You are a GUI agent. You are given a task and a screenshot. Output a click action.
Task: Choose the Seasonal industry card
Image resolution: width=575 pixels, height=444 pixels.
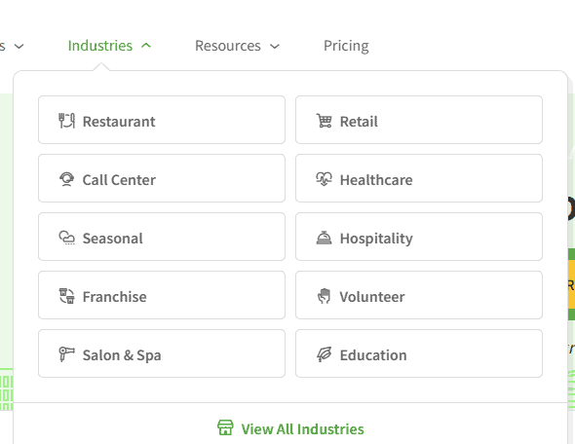point(162,237)
